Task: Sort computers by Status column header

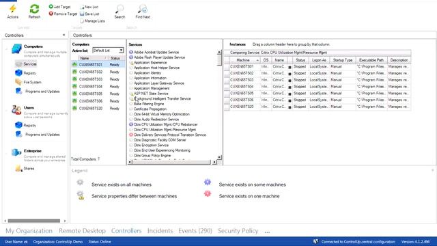Action: click(x=115, y=58)
